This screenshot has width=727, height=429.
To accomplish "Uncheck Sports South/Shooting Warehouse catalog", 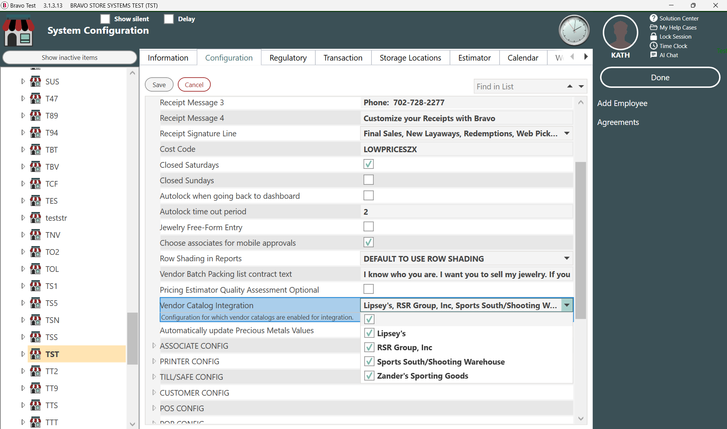I will point(369,362).
